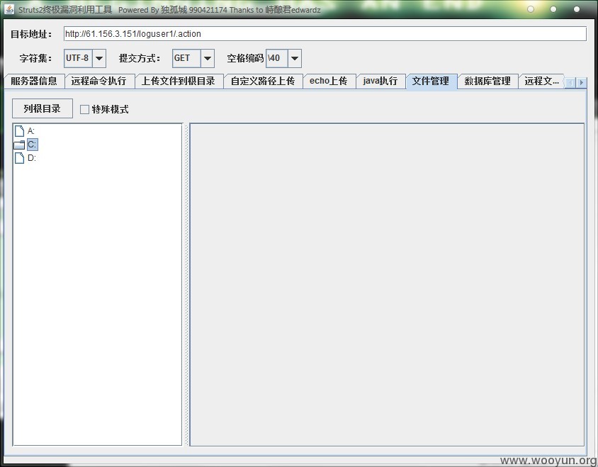Click the rightmost window control button
Viewport: 598px width, 467px height.
tap(577, 9)
